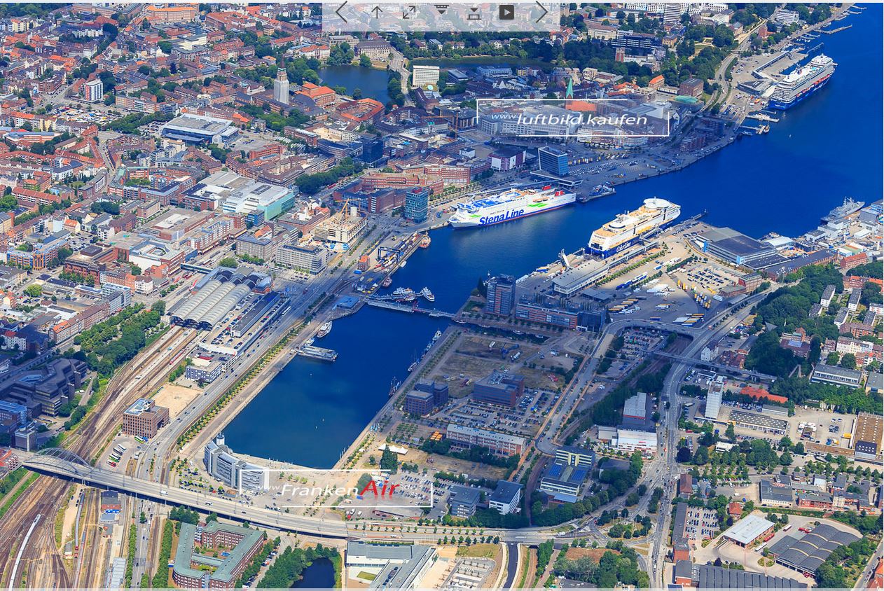Click the town hall tower in the photo
This screenshot has width=884, height=591.
pyautogui.click(x=281, y=84)
